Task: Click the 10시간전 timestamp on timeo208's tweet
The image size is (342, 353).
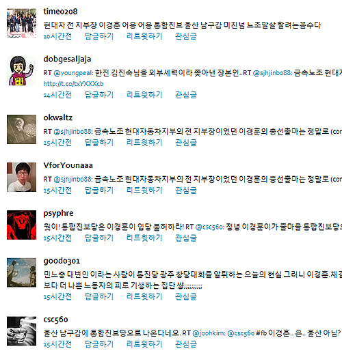Action: [57, 36]
